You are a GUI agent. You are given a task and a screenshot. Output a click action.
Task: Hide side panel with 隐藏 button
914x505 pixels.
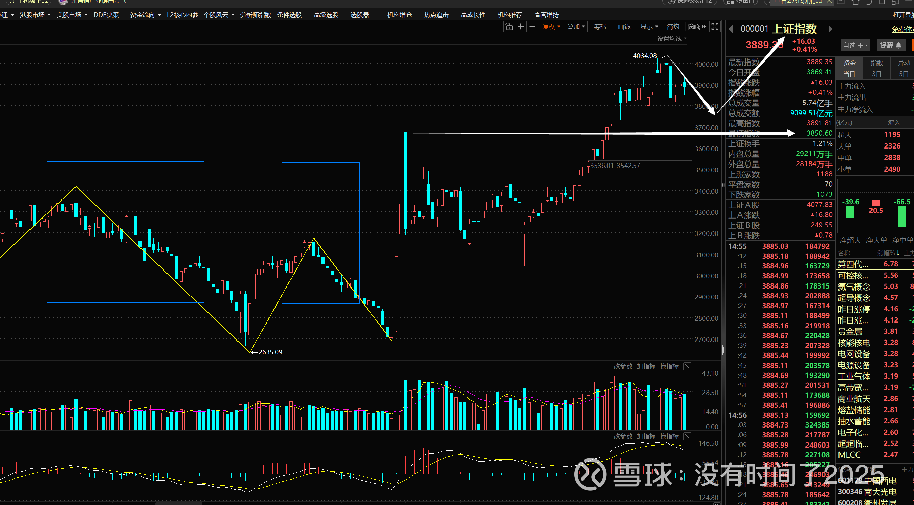(x=697, y=27)
